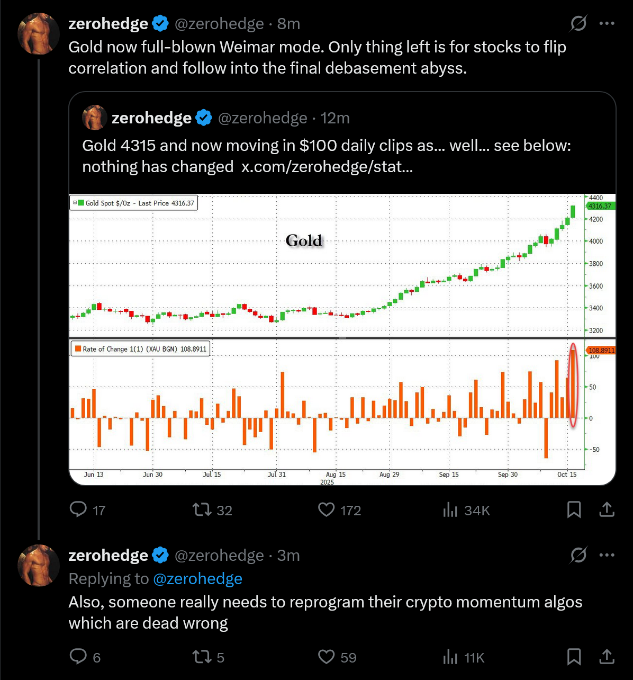This screenshot has height=680, width=633.
Task: Like the first tweet with 172 likes
Action: 327,509
